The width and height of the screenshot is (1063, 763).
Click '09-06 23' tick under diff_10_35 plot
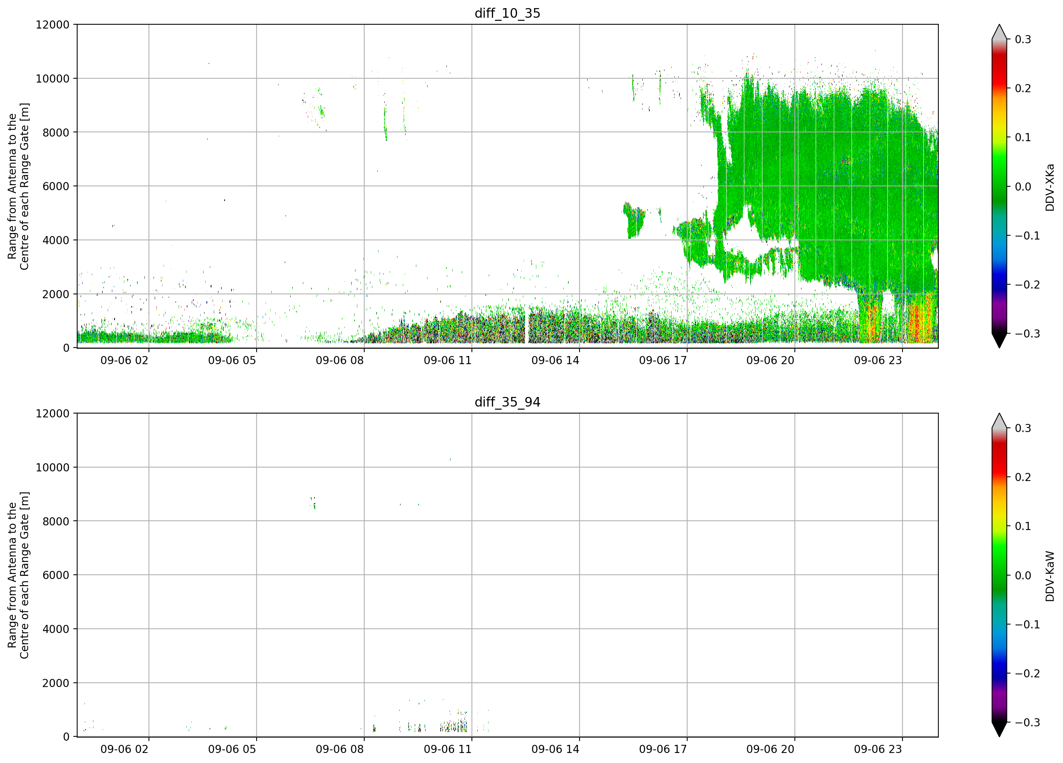pyautogui.click(x=878, y=360)
